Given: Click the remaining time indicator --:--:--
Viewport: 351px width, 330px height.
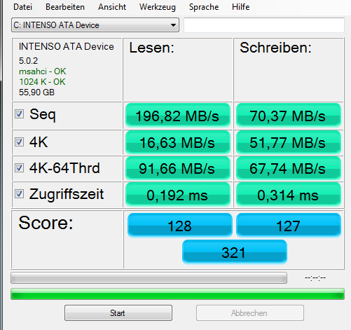Looking at the screenshot, I should (315, 277).
